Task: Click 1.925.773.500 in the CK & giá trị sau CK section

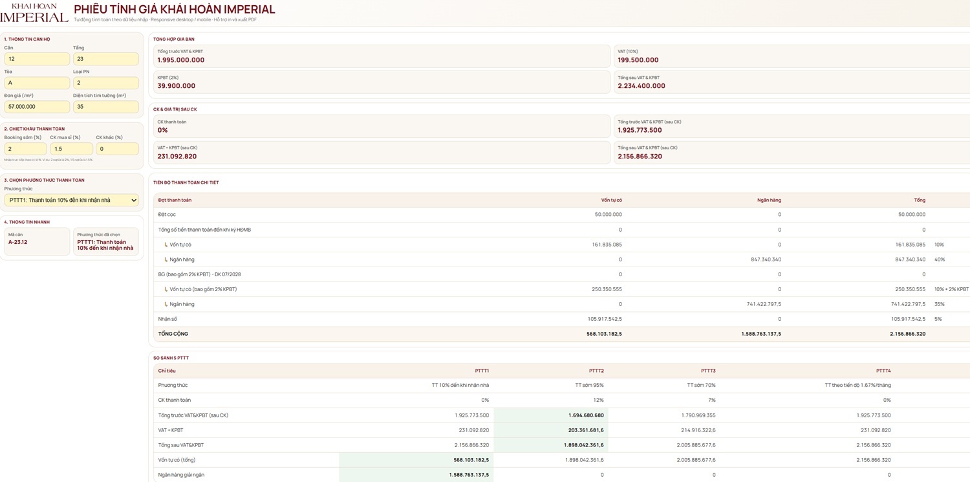Action: [640, 130]
